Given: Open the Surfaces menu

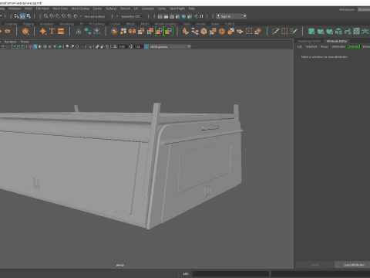Looking at the screenshot, I should pyautogui.click(x=111, y=8).
